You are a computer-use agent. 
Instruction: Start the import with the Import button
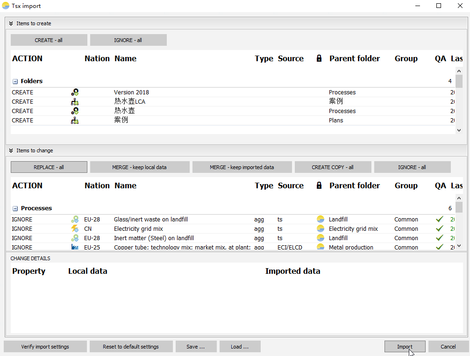[405, 347]
